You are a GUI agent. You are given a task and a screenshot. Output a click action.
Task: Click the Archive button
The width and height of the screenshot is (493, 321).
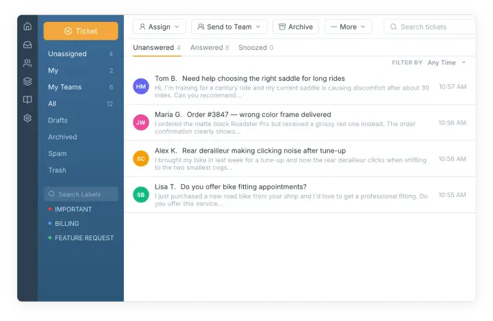296,27
